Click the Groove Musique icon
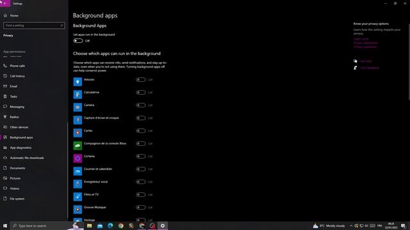 coord(78,210)
